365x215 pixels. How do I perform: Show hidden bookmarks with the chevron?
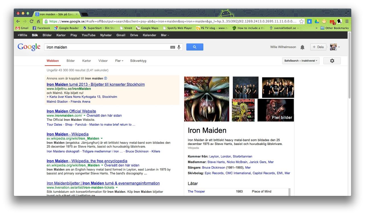[x=316, y=28]
